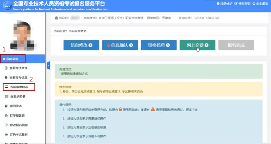Viewport: 271px width, 144px height.
Task: Click the info icon beside 查看报考信息
Action: click(x=6, y=78)
